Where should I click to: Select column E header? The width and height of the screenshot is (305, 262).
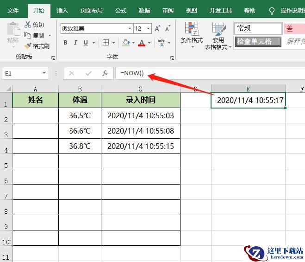click(x=248, y=89)
